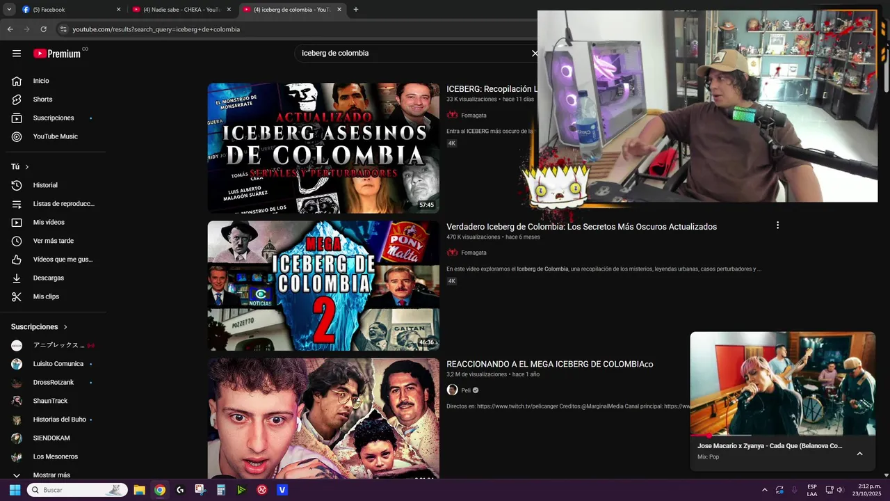
Task: Expand the miniplayer with the up chevron
Action: click(859, 454)
